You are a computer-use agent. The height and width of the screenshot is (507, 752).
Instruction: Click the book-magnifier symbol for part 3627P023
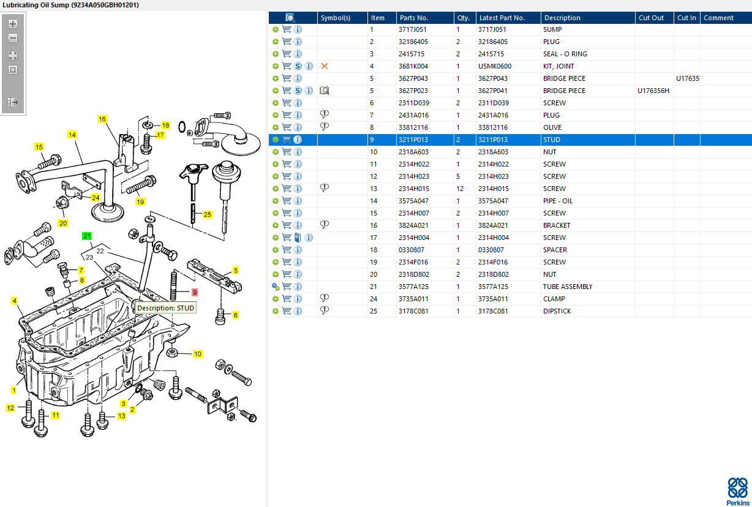point(325,91)
